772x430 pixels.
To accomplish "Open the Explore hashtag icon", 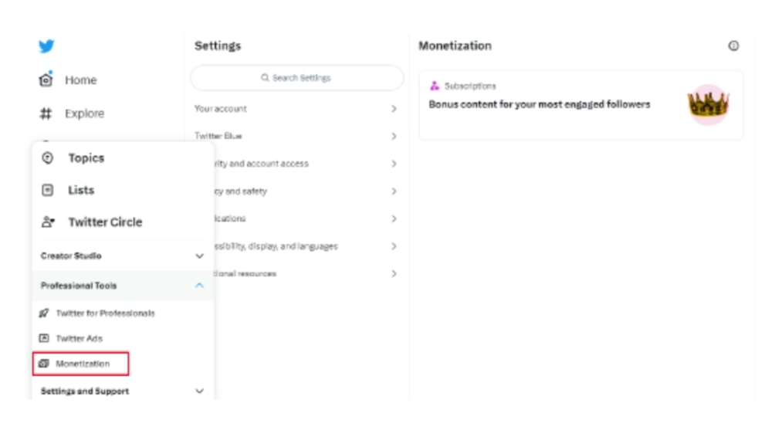I will (46, 113).
